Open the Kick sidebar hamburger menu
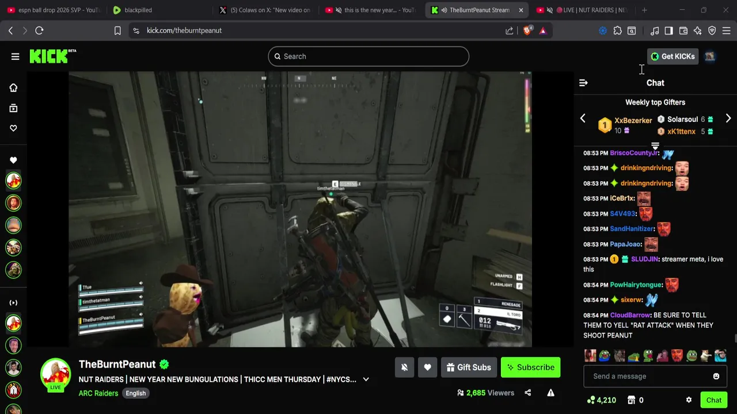 pyautogui.click(x=15, y=56)
